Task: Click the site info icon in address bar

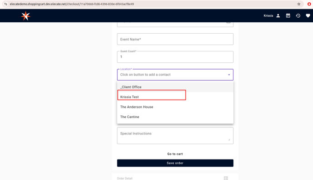Action: pos(5,4)
